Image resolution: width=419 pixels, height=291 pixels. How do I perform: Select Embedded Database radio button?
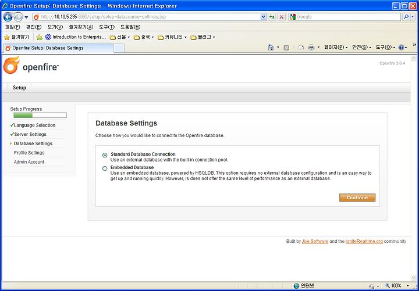pyautogui.click(x=105, y=168)
